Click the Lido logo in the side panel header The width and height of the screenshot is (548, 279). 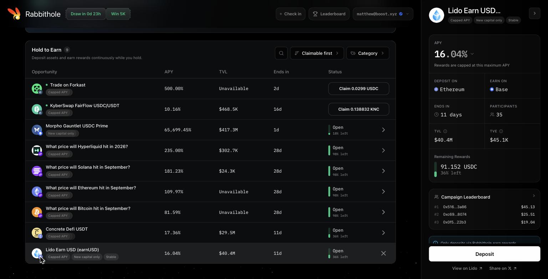click(x=436, y=15)
